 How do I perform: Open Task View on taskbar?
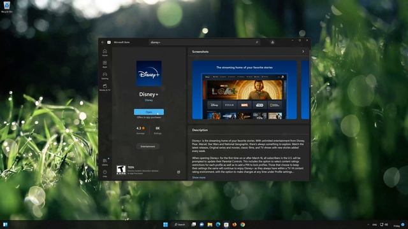point(194,225)
